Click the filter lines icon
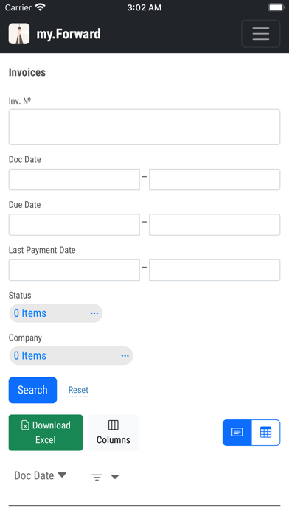This screenshot has width=289, height=513. tap(97, 477)
